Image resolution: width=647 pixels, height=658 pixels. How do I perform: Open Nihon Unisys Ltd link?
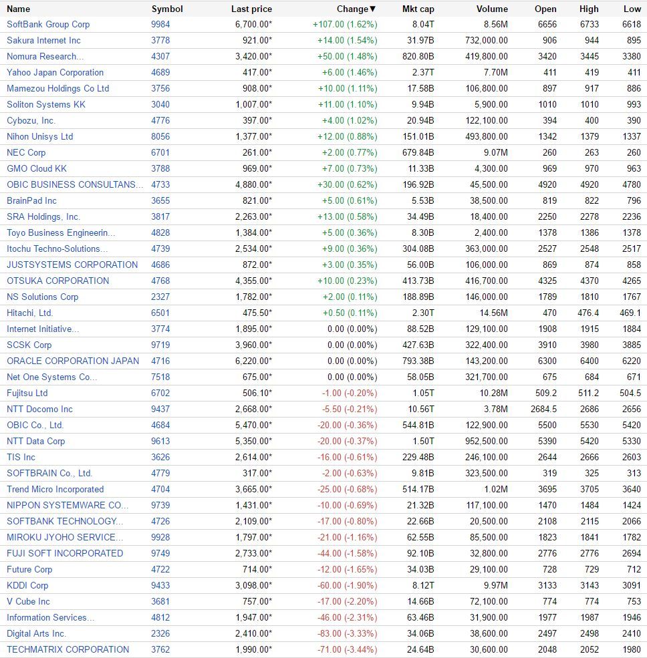pos(40,136)
